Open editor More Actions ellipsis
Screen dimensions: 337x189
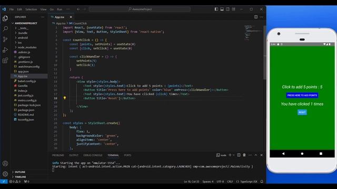[262, 17]
